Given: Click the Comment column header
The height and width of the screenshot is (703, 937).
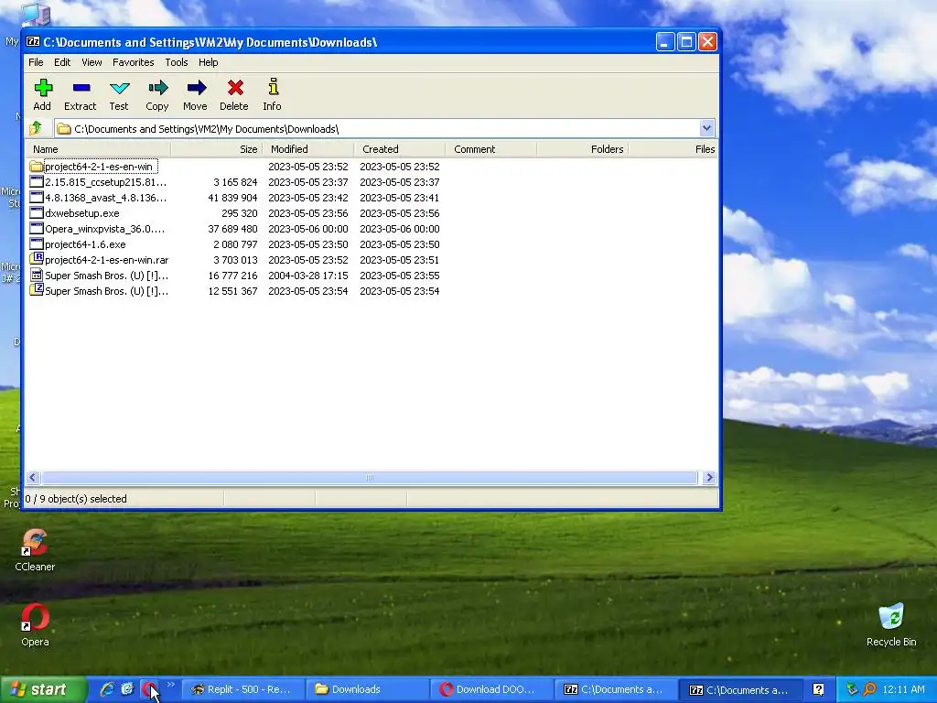Looking at the screenshot, I should [491, 149].
